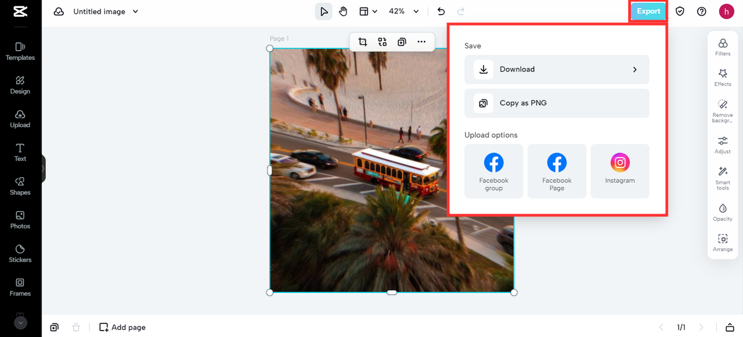
Task: Click the bottom-left corner resize handle
Action: (x=270, y=292)
